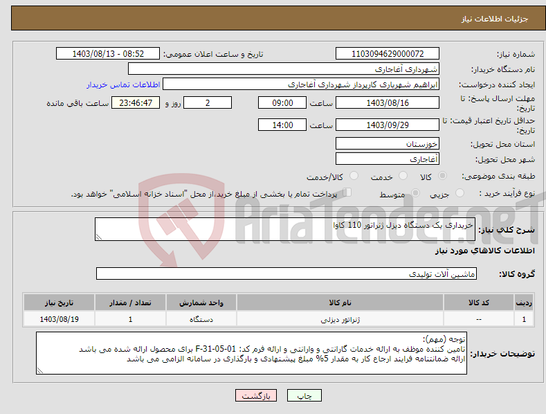This screenshot has width=546, height=414.
Task: Select the جزیی purchase type radio
Action: (459, 192)
